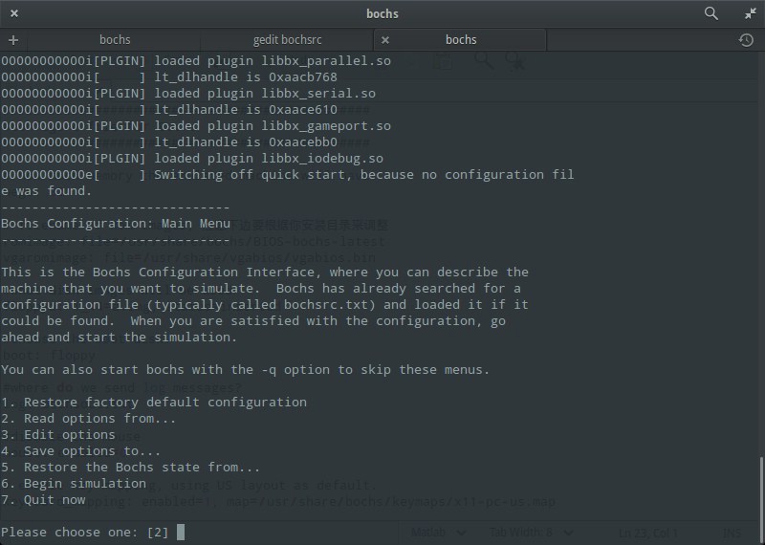Click the restore window arrows icon

[750, 13]
